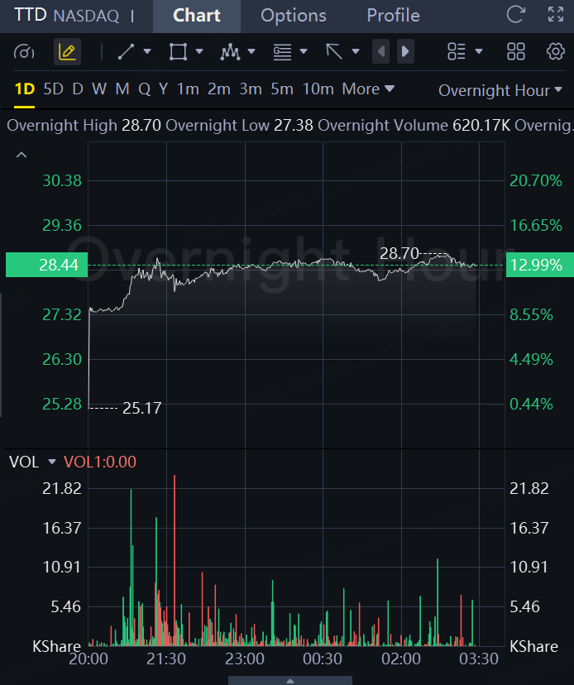Open the four-square grid layout icon

[x=516, y=52]
